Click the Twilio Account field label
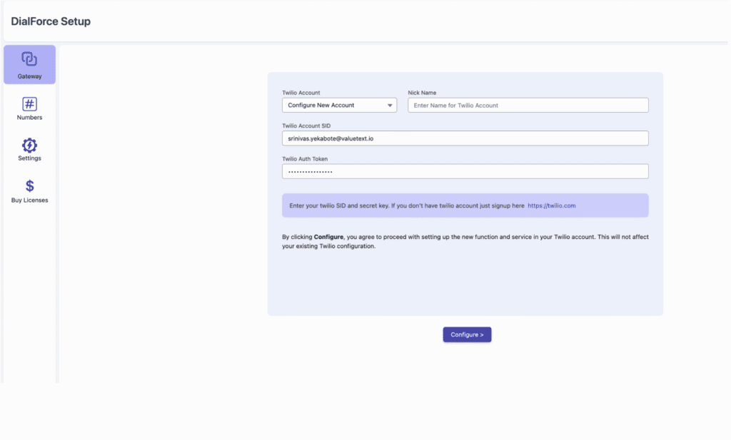Screen dimensions: 731x440 pos(301,93)
